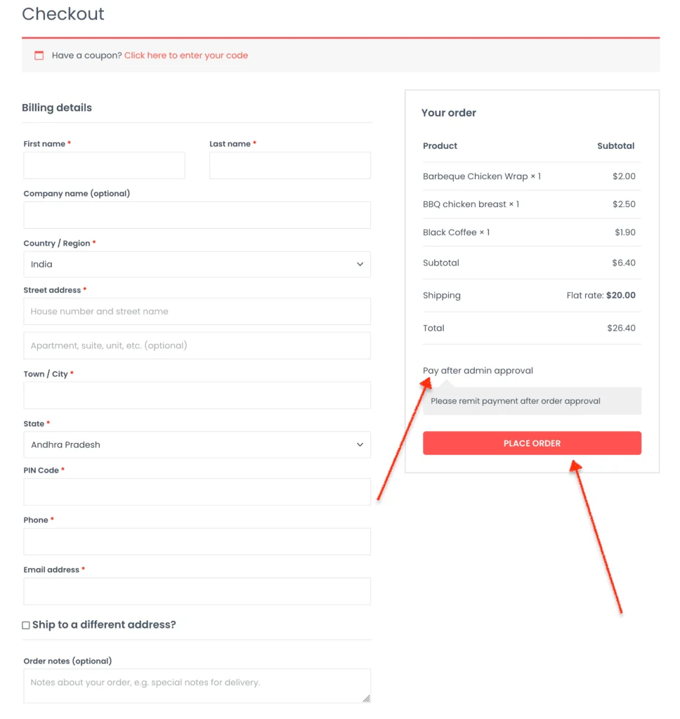
Task: Click the Apartment, suite, unit field
Action: 197,345
